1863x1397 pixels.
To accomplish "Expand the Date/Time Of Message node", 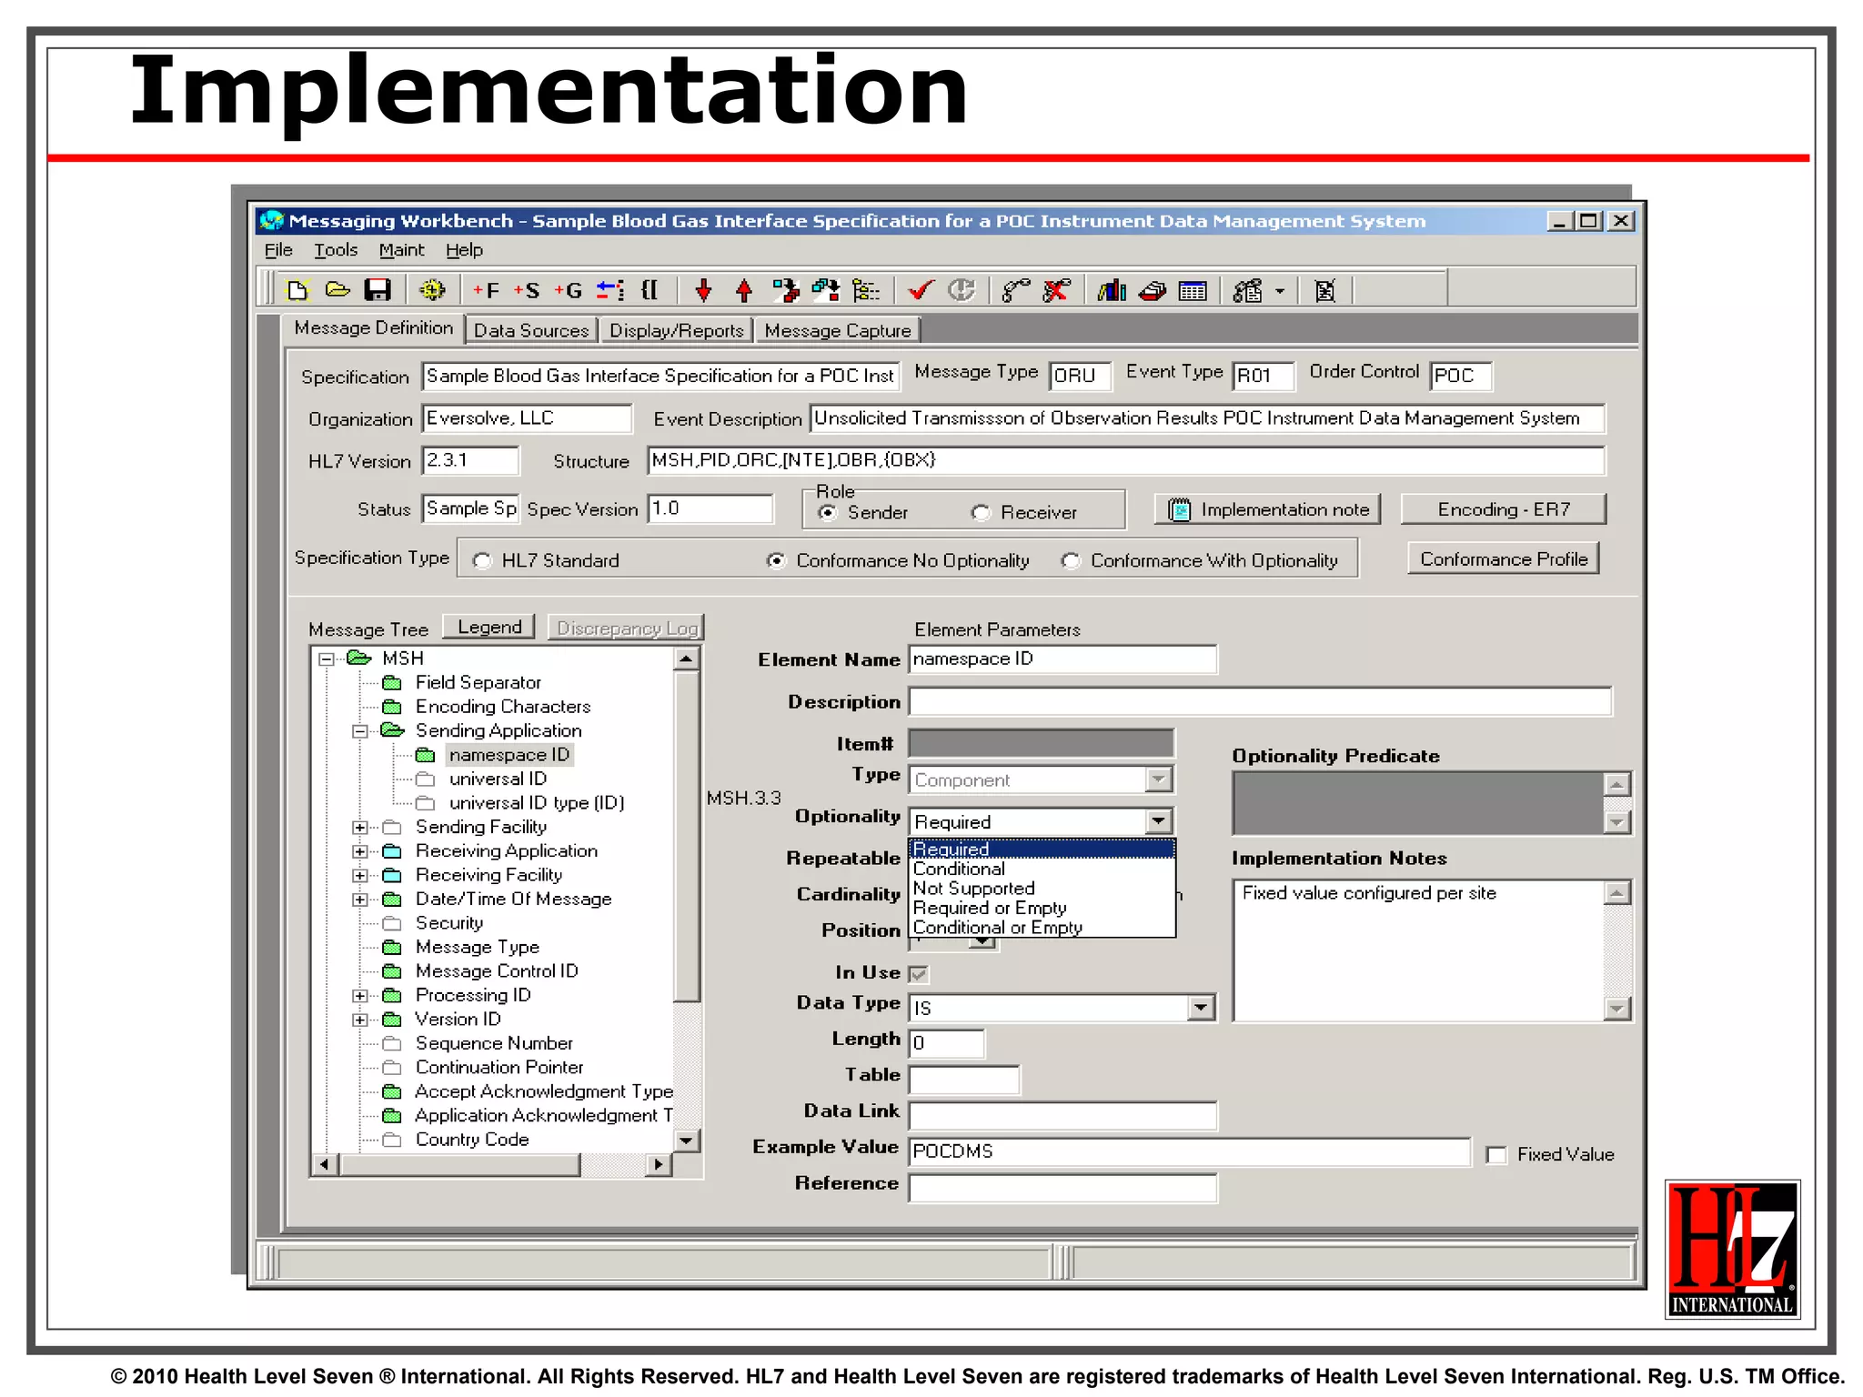I will [x=360, y=900].
